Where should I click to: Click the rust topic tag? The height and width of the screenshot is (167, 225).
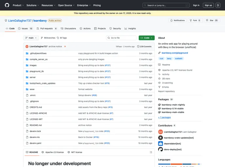(x=162, y=58)
